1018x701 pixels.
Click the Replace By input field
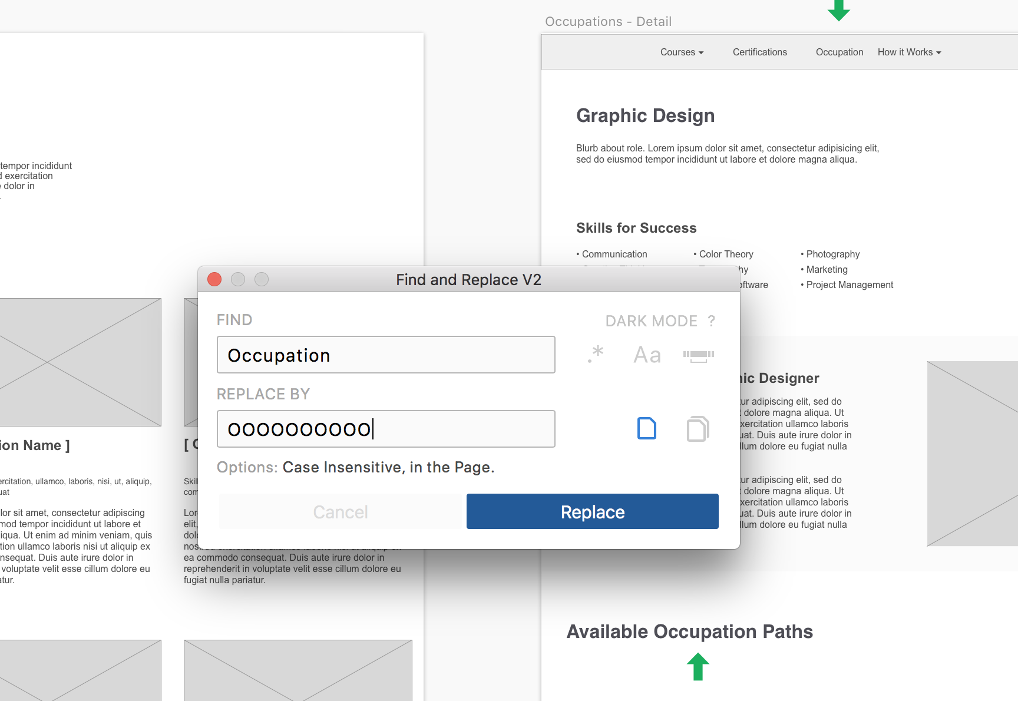(x=386, y=428)
